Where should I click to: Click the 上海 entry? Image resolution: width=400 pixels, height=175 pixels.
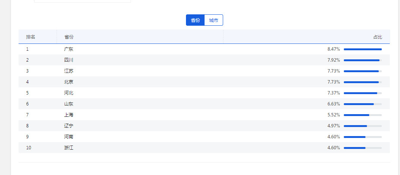tap(69, 115)
